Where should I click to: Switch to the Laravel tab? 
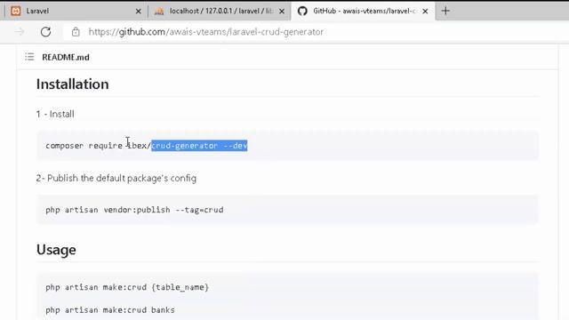(76, 11)
